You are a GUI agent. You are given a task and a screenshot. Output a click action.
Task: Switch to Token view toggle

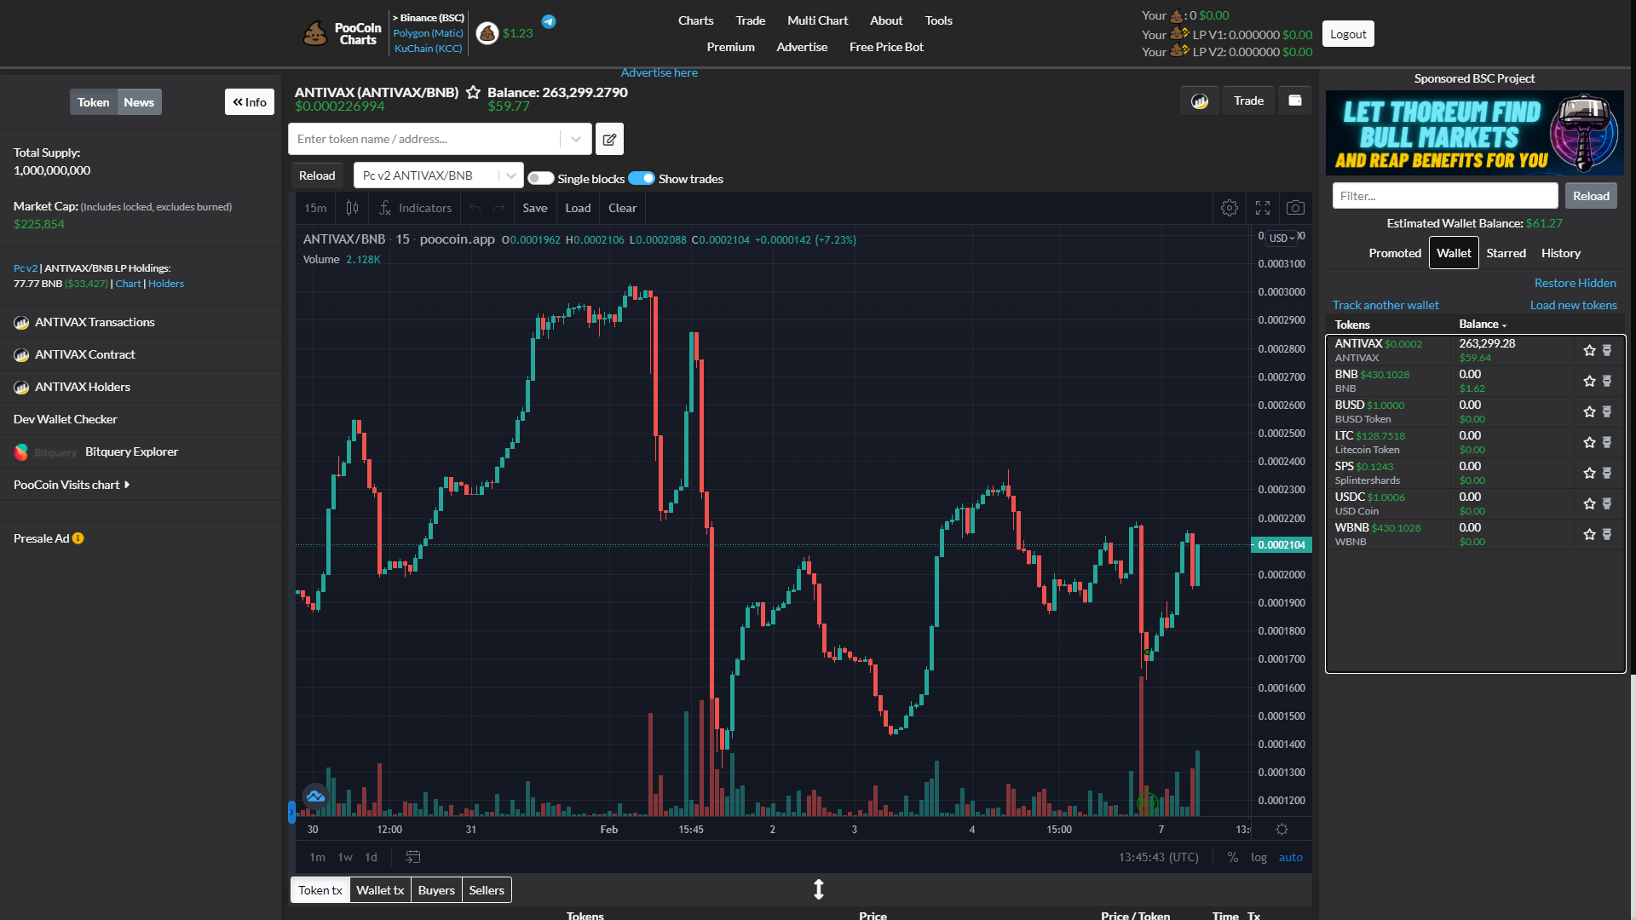click(93, 102)
